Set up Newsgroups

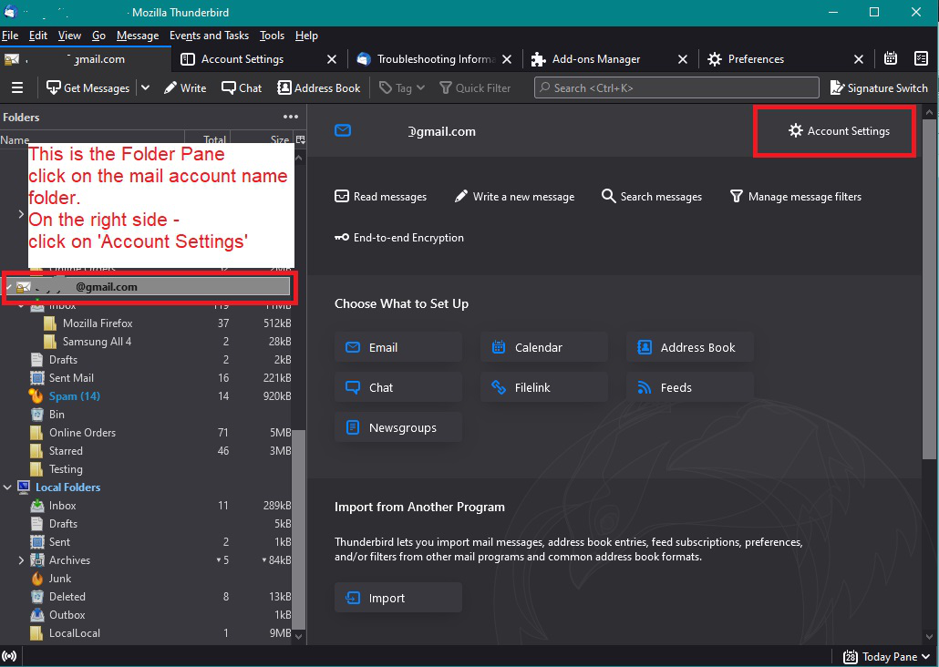click(398, 427)
